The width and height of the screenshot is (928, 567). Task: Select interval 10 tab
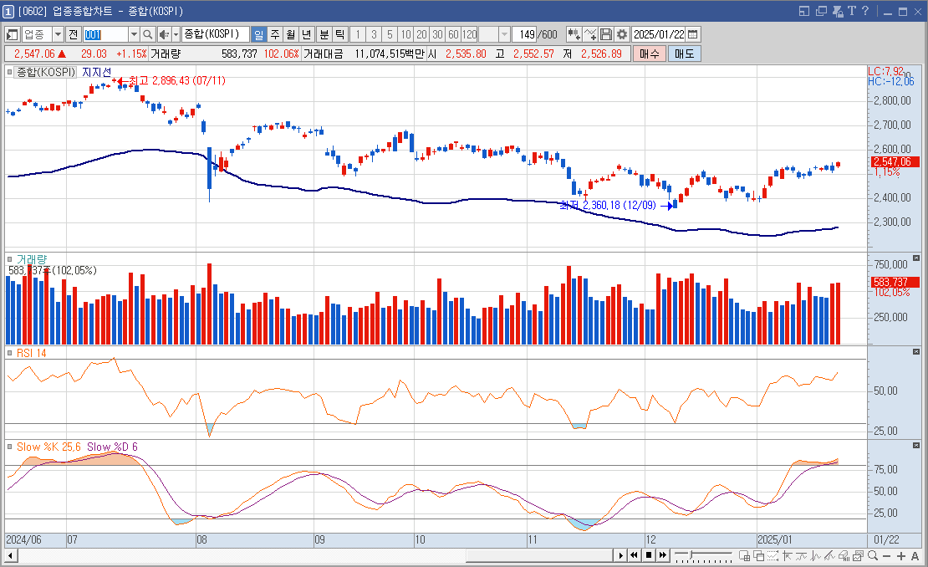(405, 34)
